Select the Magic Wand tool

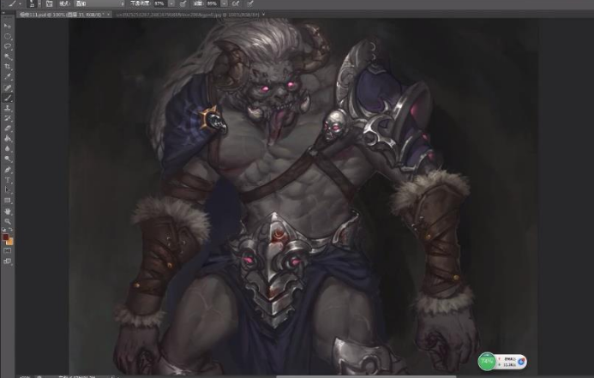[7, 57]
